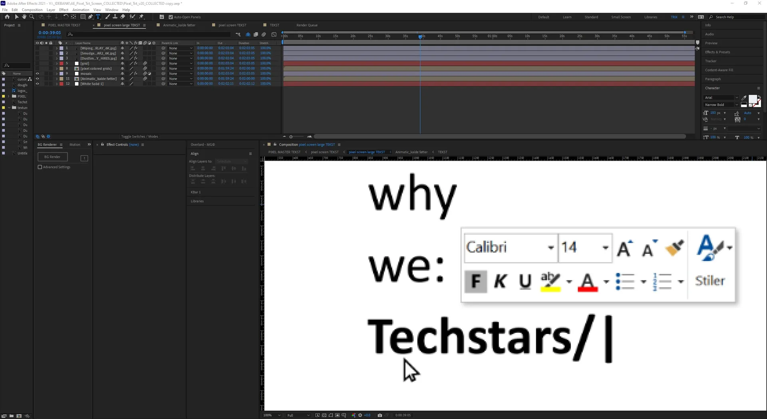Expand the PIXEL folder in Project panel
Image resolution: width=767 pixels, height=419 pixels.
[9, 96]
